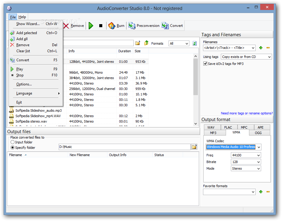Choose Stop F10 in File menu

(36, 75)
